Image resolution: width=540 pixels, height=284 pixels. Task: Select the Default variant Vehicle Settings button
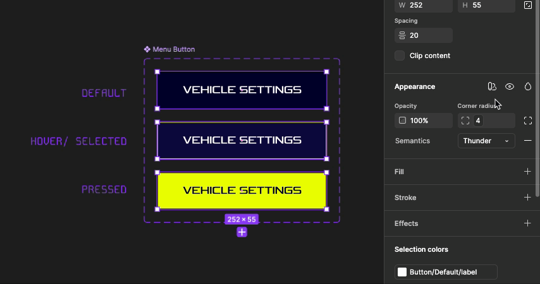click(242, 90)
